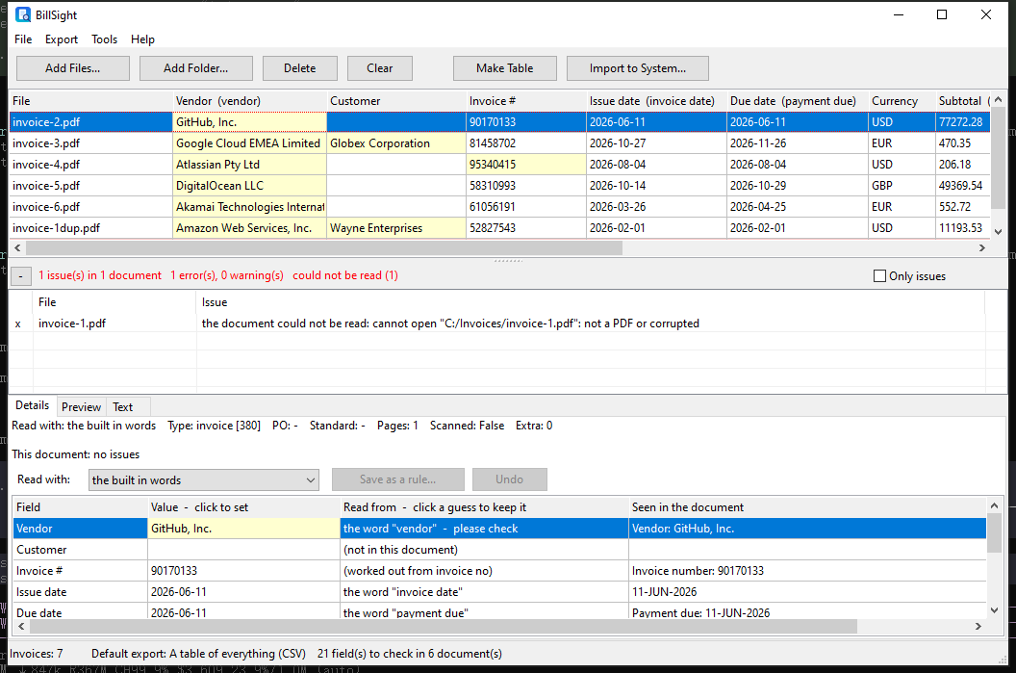Screen dimensions: 1016x673
Task: Click 'Invoice number: 90170133' seen text
Action: pos(698,571)
